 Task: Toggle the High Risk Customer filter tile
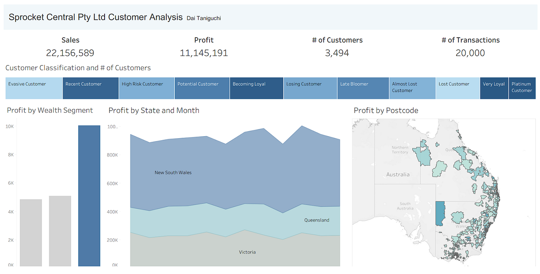[x=146, y=88]
